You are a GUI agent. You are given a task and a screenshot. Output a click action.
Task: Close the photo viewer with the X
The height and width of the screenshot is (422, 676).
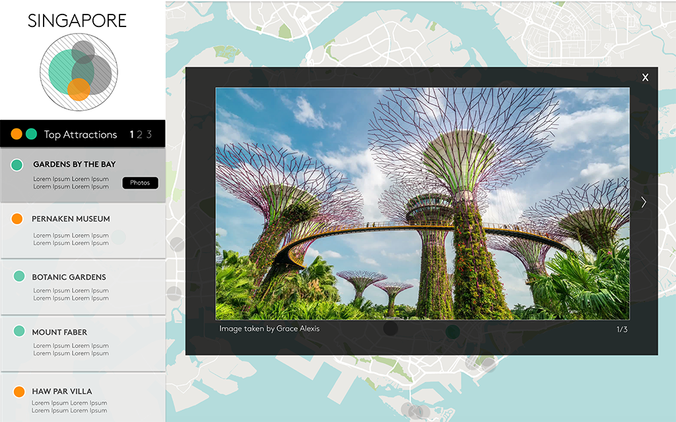(645, 78)
